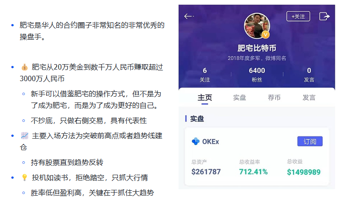Click the 0 发言 posts count
This screenshot has width=342, height=205.
[309, 75]
